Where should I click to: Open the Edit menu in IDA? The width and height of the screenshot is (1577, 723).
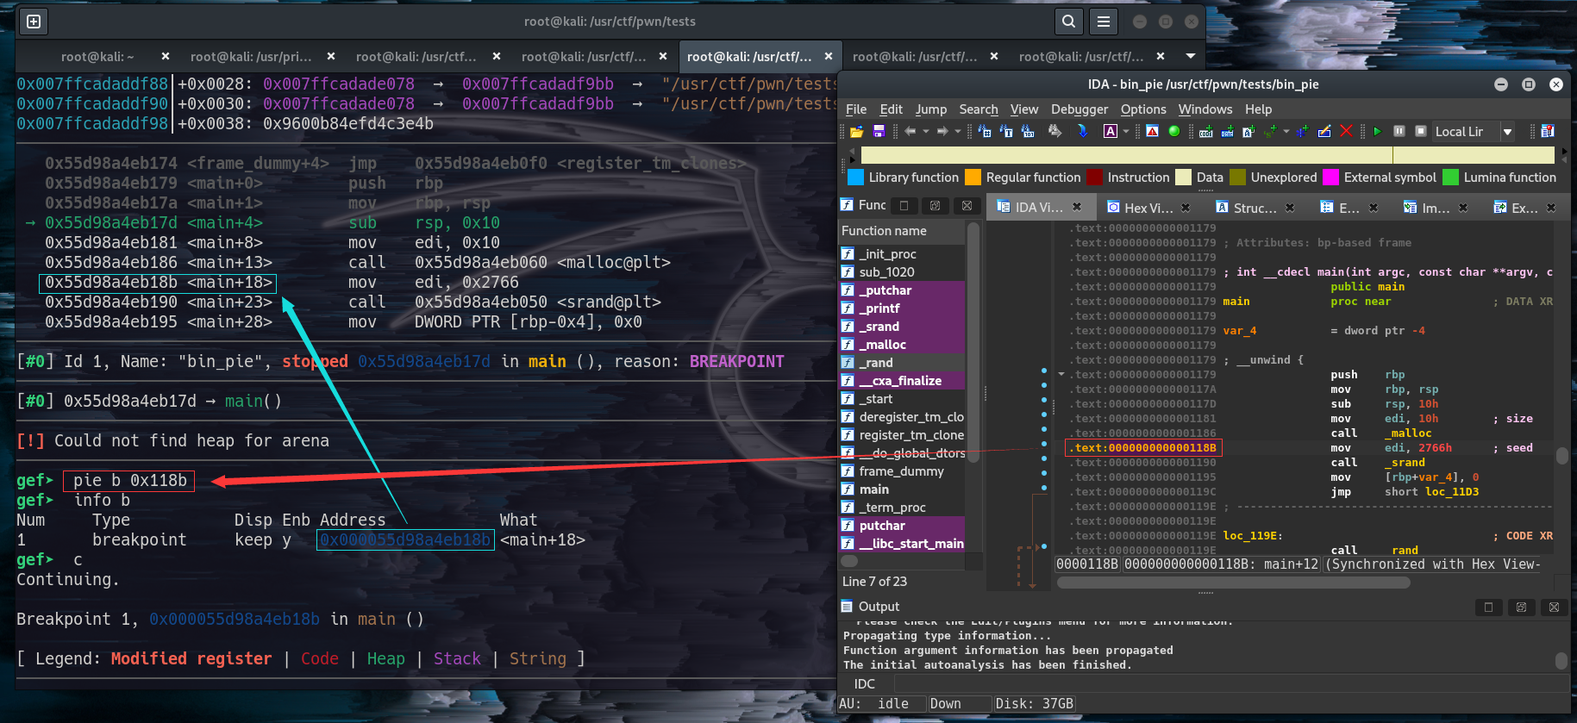(891, 109)
